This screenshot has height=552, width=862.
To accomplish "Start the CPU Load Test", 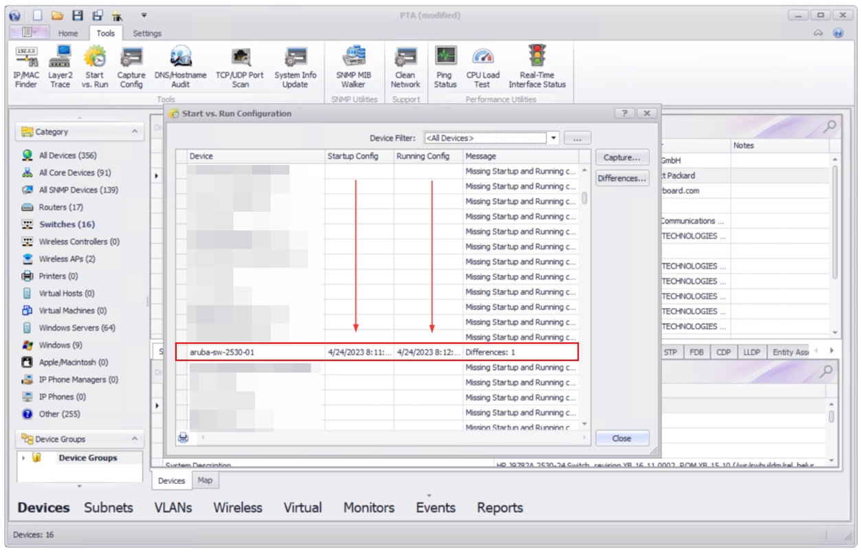I will [482, 65].
